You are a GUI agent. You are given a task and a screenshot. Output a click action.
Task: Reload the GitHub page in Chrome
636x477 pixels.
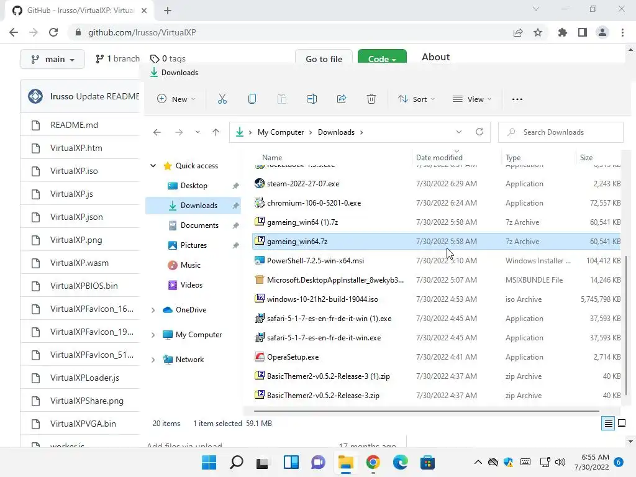(x=53, y=32)
